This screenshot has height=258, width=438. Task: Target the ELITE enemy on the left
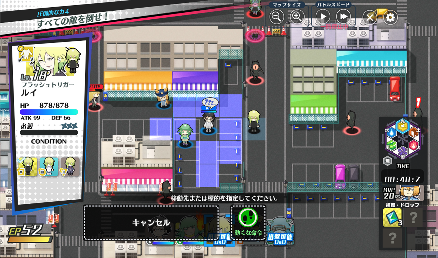[94, 100]
